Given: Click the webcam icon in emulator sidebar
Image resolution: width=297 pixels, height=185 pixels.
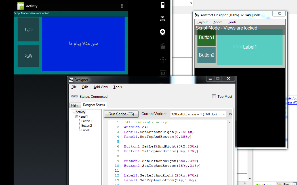Looking at the screenshot, I should [163, 32].
